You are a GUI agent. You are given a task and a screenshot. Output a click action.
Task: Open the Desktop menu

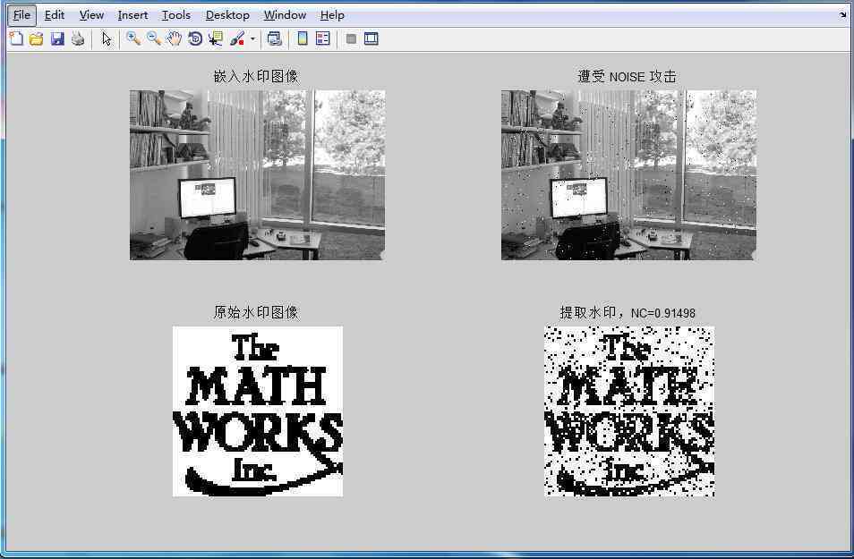tap(227, 15)
